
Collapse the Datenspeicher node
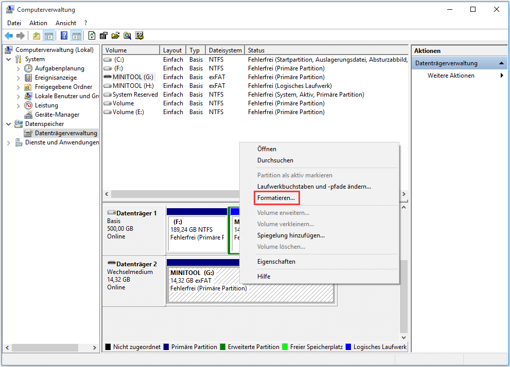pos(9,124)
